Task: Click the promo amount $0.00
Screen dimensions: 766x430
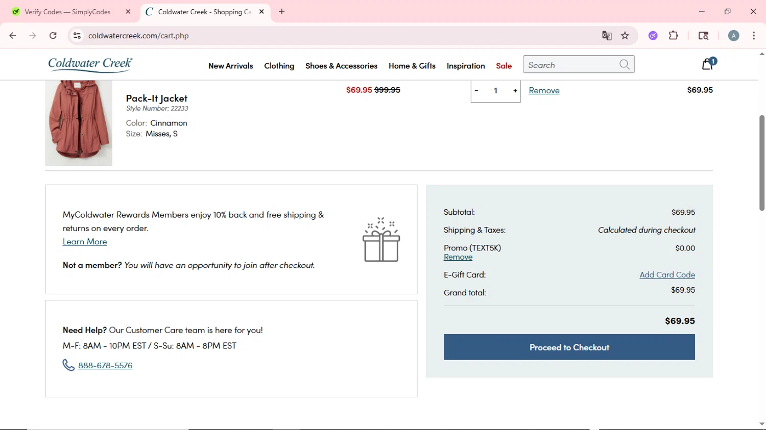Action: coord(685,248)
